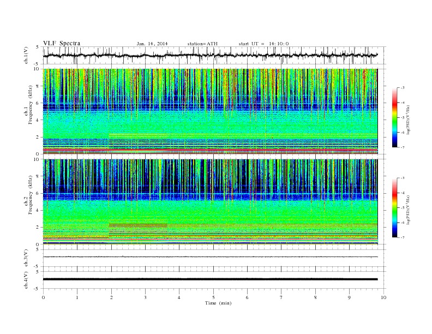Click time axis tick label '1'
The image size is (432, 334).
point(77,297)
